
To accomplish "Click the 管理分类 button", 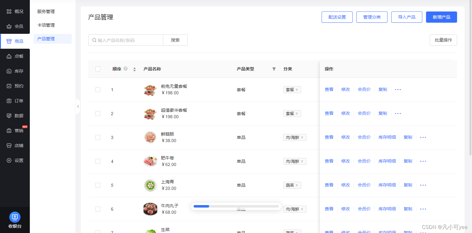I will tap(372, 17).
